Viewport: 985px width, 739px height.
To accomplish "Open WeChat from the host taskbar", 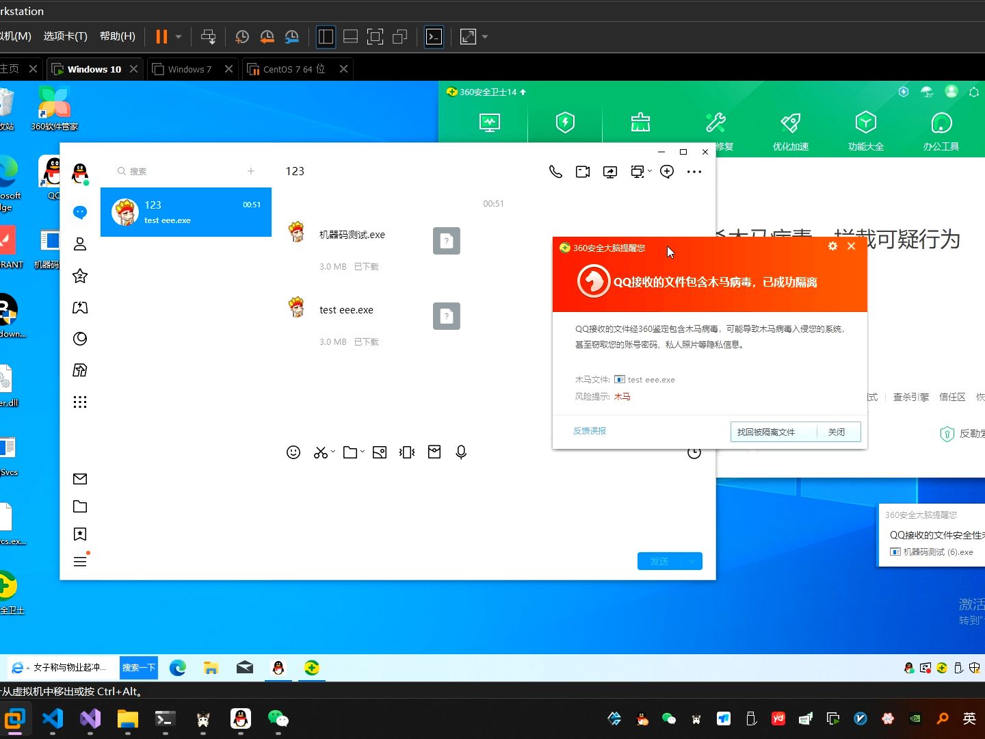I will (x=278, y=718).
